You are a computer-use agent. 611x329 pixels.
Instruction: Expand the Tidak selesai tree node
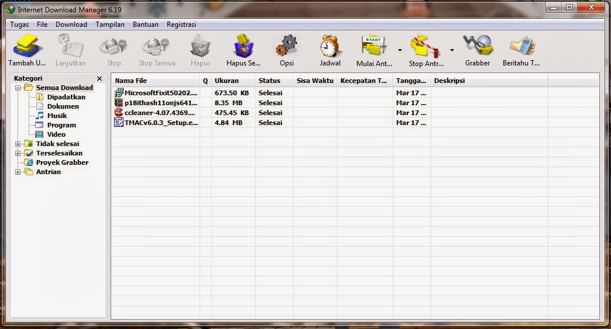pos(18,144)
